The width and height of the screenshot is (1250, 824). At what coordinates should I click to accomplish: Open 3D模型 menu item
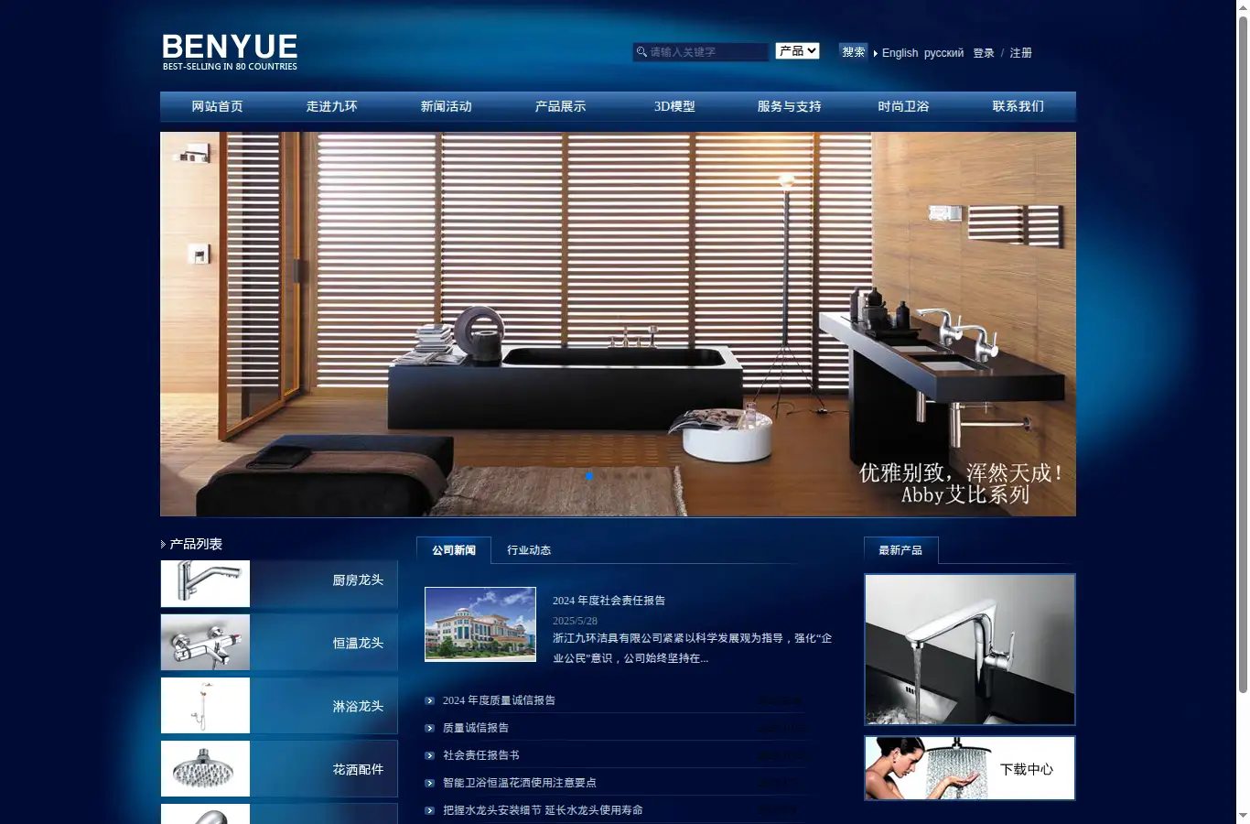[674, 106]
